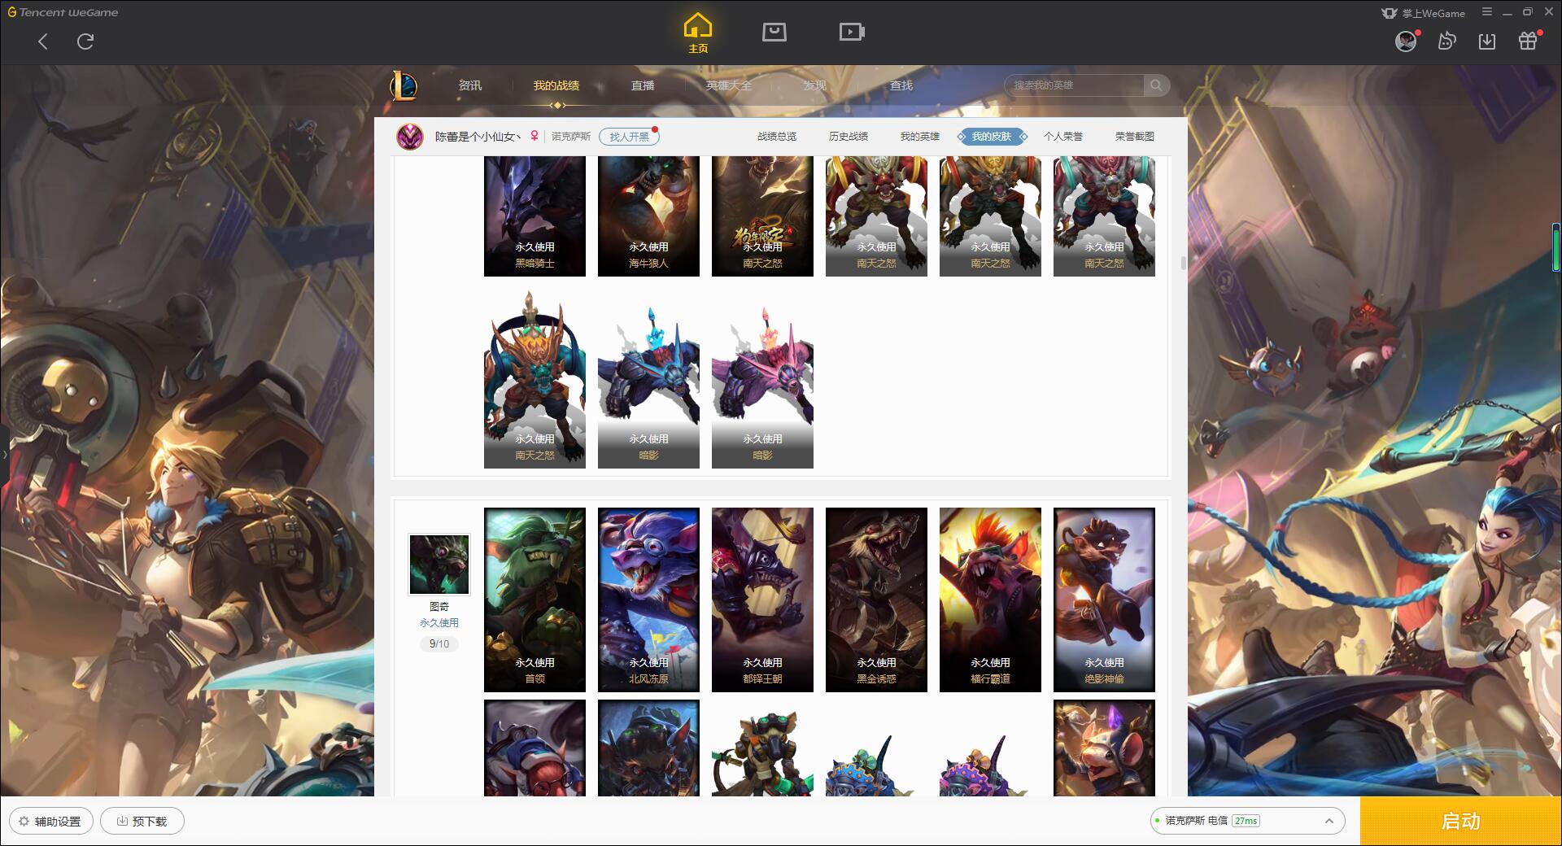Switch to the 查找 tab

click(x=901, y=85)
